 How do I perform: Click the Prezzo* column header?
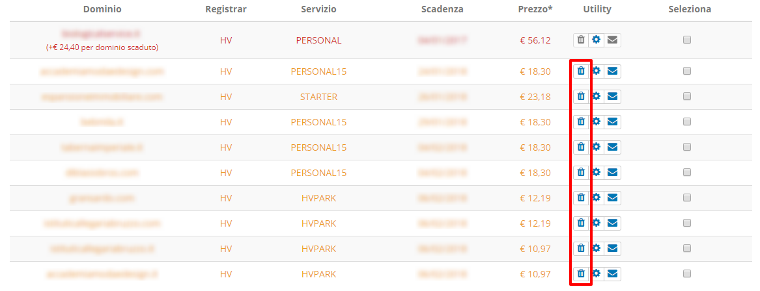[x=535, y=9]
